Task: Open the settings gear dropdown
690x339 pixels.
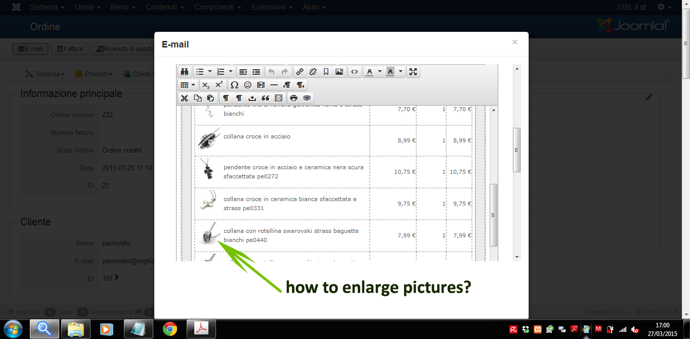Action: (664, 7)
